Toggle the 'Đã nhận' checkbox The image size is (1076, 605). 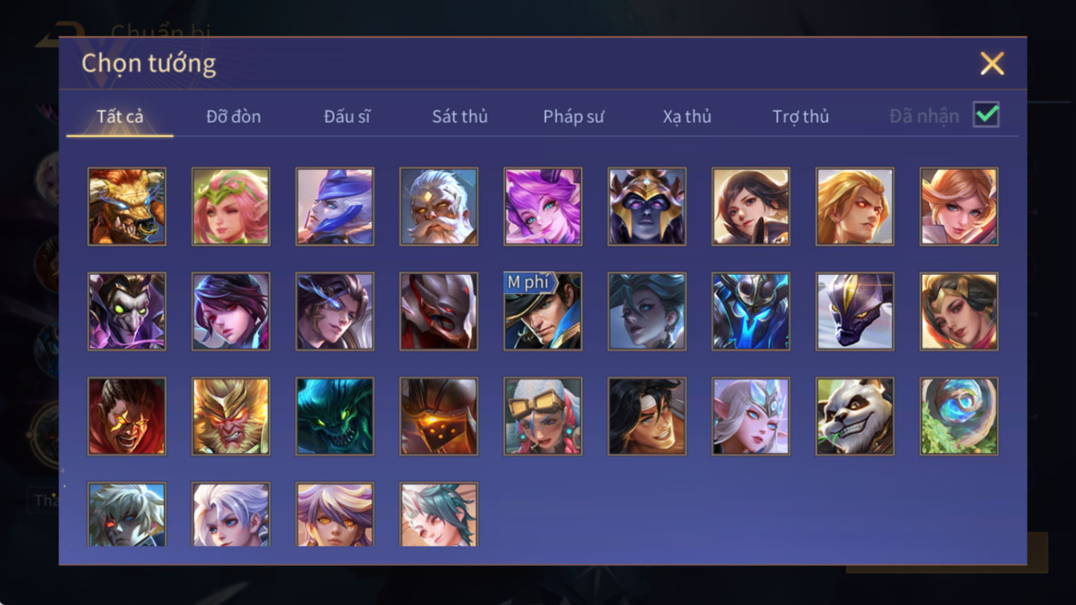click(x=986, y=115)
